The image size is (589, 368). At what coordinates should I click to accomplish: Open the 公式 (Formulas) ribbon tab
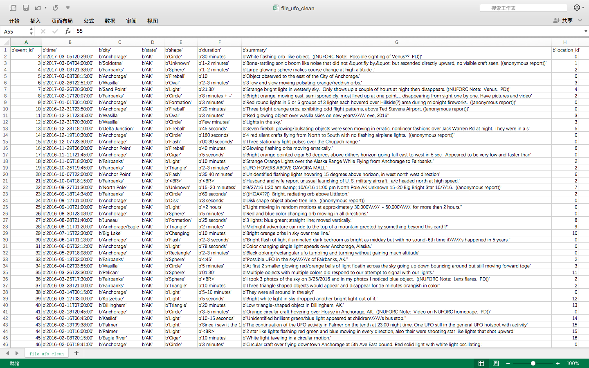[x=89, y=21]
